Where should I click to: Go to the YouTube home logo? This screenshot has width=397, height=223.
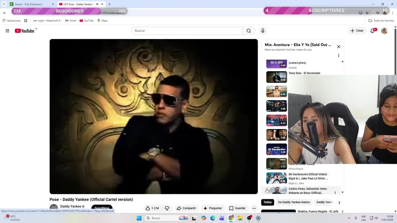pyautogui.click(x=25, y=31)
